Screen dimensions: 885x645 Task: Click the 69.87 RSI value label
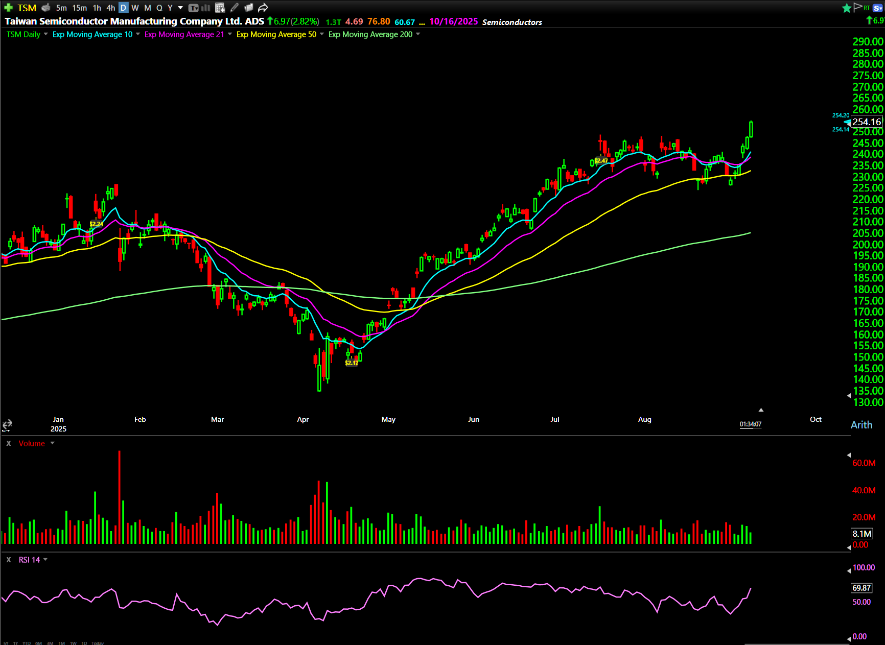click(861, 588)
